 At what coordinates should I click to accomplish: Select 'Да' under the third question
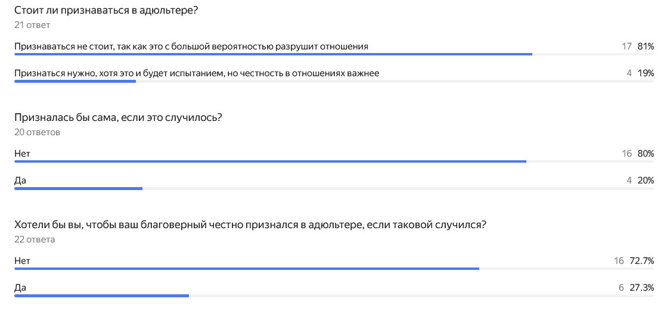click(x=20, y=287)
